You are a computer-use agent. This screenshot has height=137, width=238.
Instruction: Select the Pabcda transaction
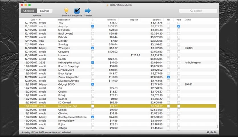(x=118, y=37)
